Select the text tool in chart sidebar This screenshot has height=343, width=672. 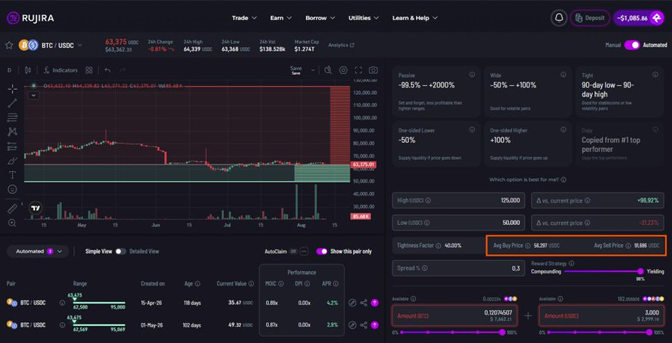click(13, 175)
